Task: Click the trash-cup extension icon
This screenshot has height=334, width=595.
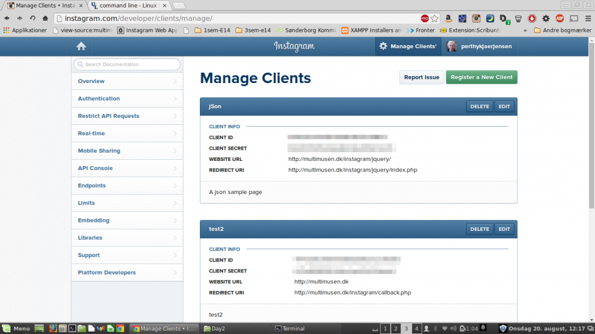Action: click(518, 19)
